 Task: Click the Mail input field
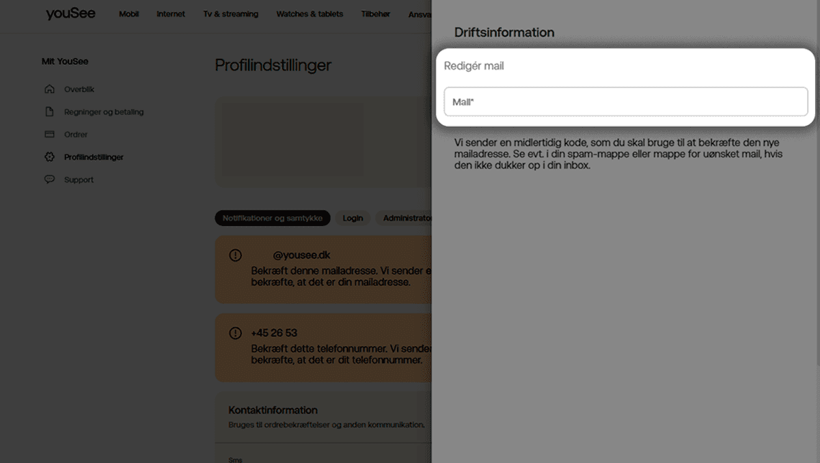pos(625,100)
